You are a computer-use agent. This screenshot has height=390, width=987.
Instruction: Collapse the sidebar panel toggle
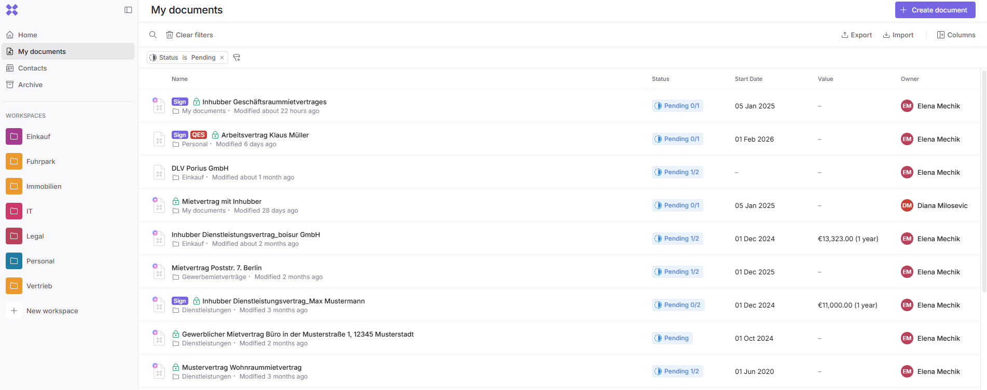click(128, 10)
